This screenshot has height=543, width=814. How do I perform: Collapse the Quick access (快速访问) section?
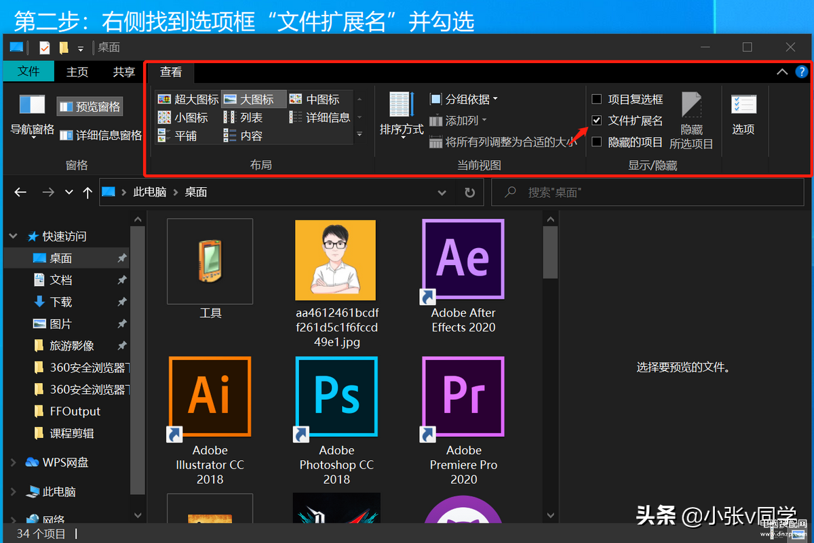tap(14, 237)
